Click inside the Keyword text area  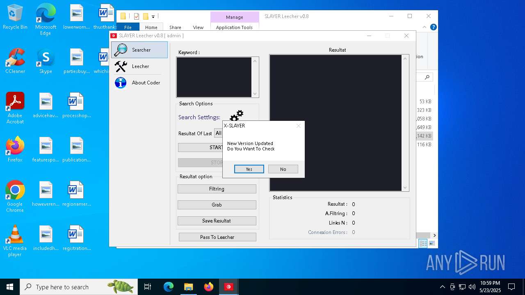[214, 77]
